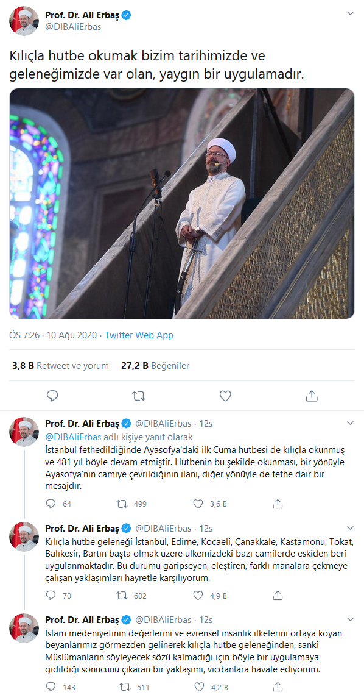Expand options on the İstanbul fethedildiğinde reply
The width and height of the screenshot is (364, 695).
(x=350, y=423)
